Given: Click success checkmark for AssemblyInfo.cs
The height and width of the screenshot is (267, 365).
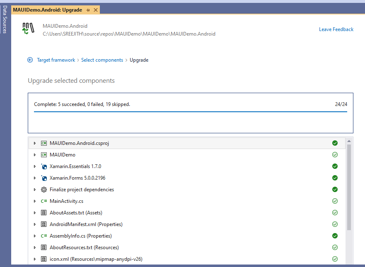Looking at the screenshot, I should point(335,236).
